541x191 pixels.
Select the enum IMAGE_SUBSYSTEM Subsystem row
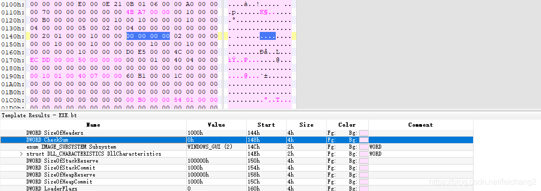pyautogui.click(x=237, y=147)
